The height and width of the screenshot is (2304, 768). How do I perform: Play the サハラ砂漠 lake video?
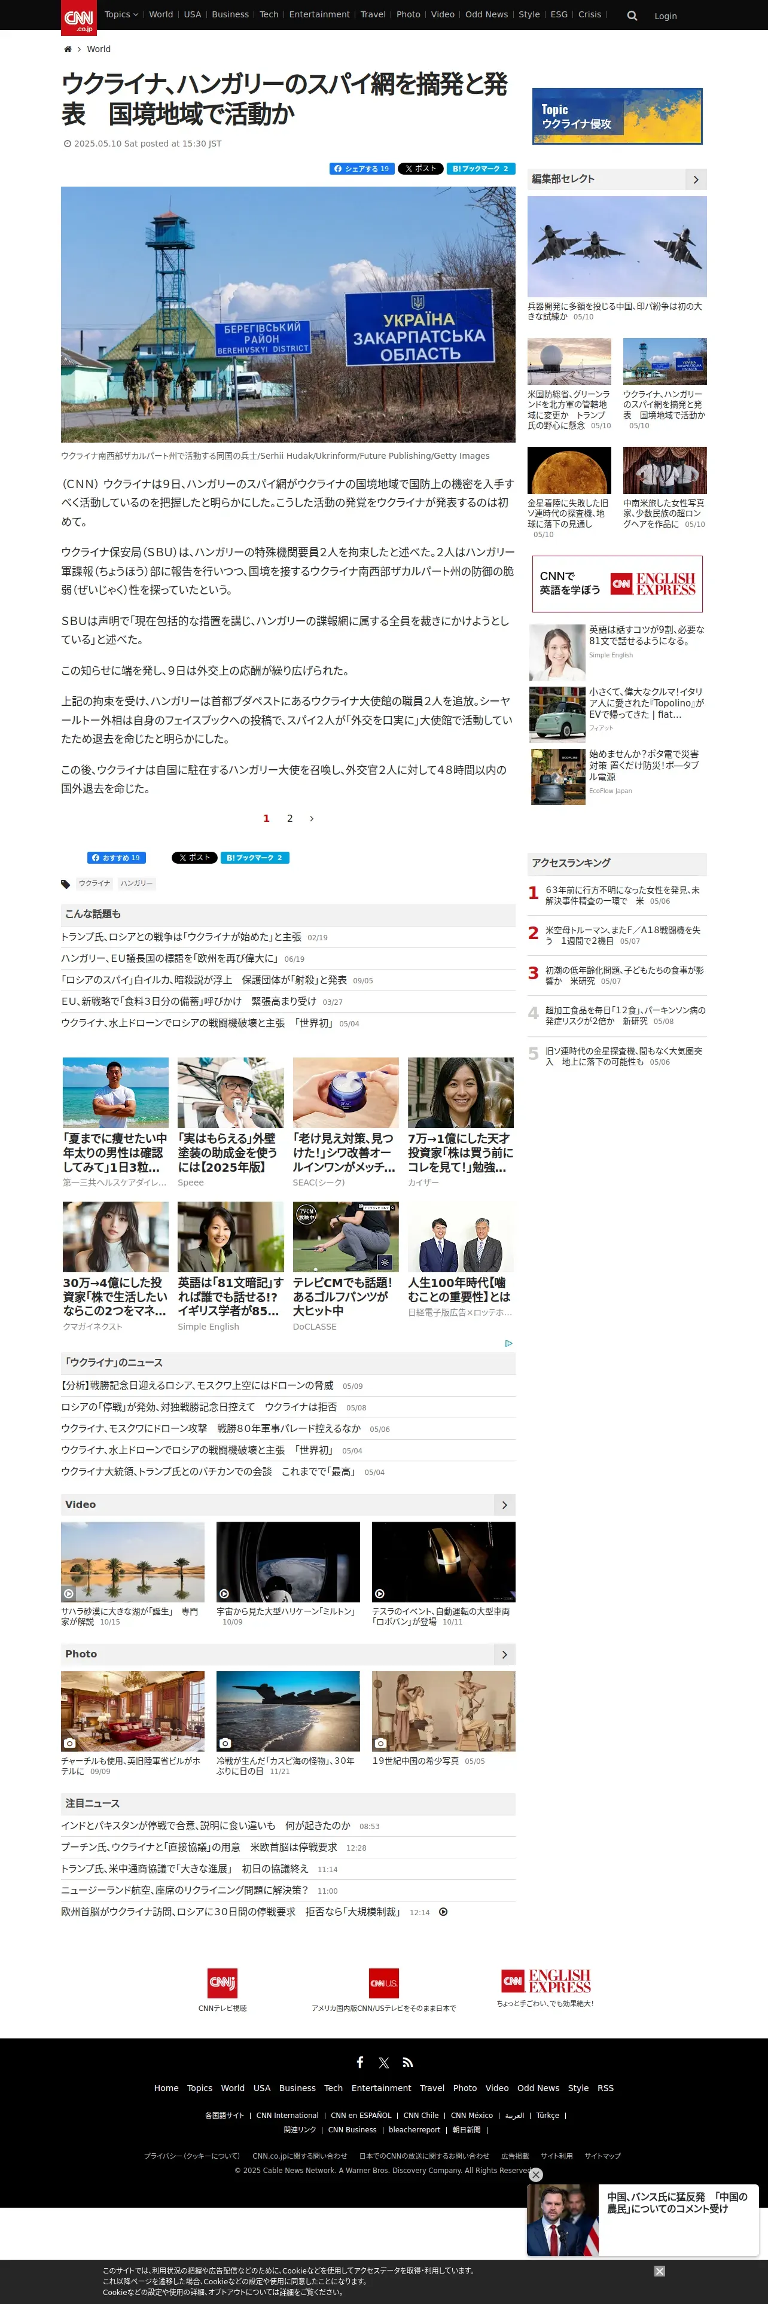point(69,1594)
